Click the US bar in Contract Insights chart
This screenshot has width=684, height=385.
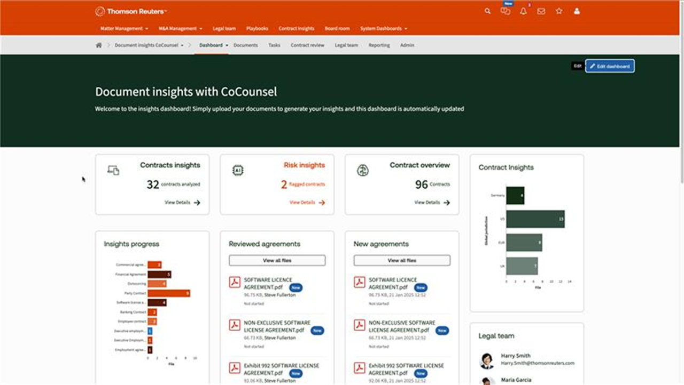(535, 219)
